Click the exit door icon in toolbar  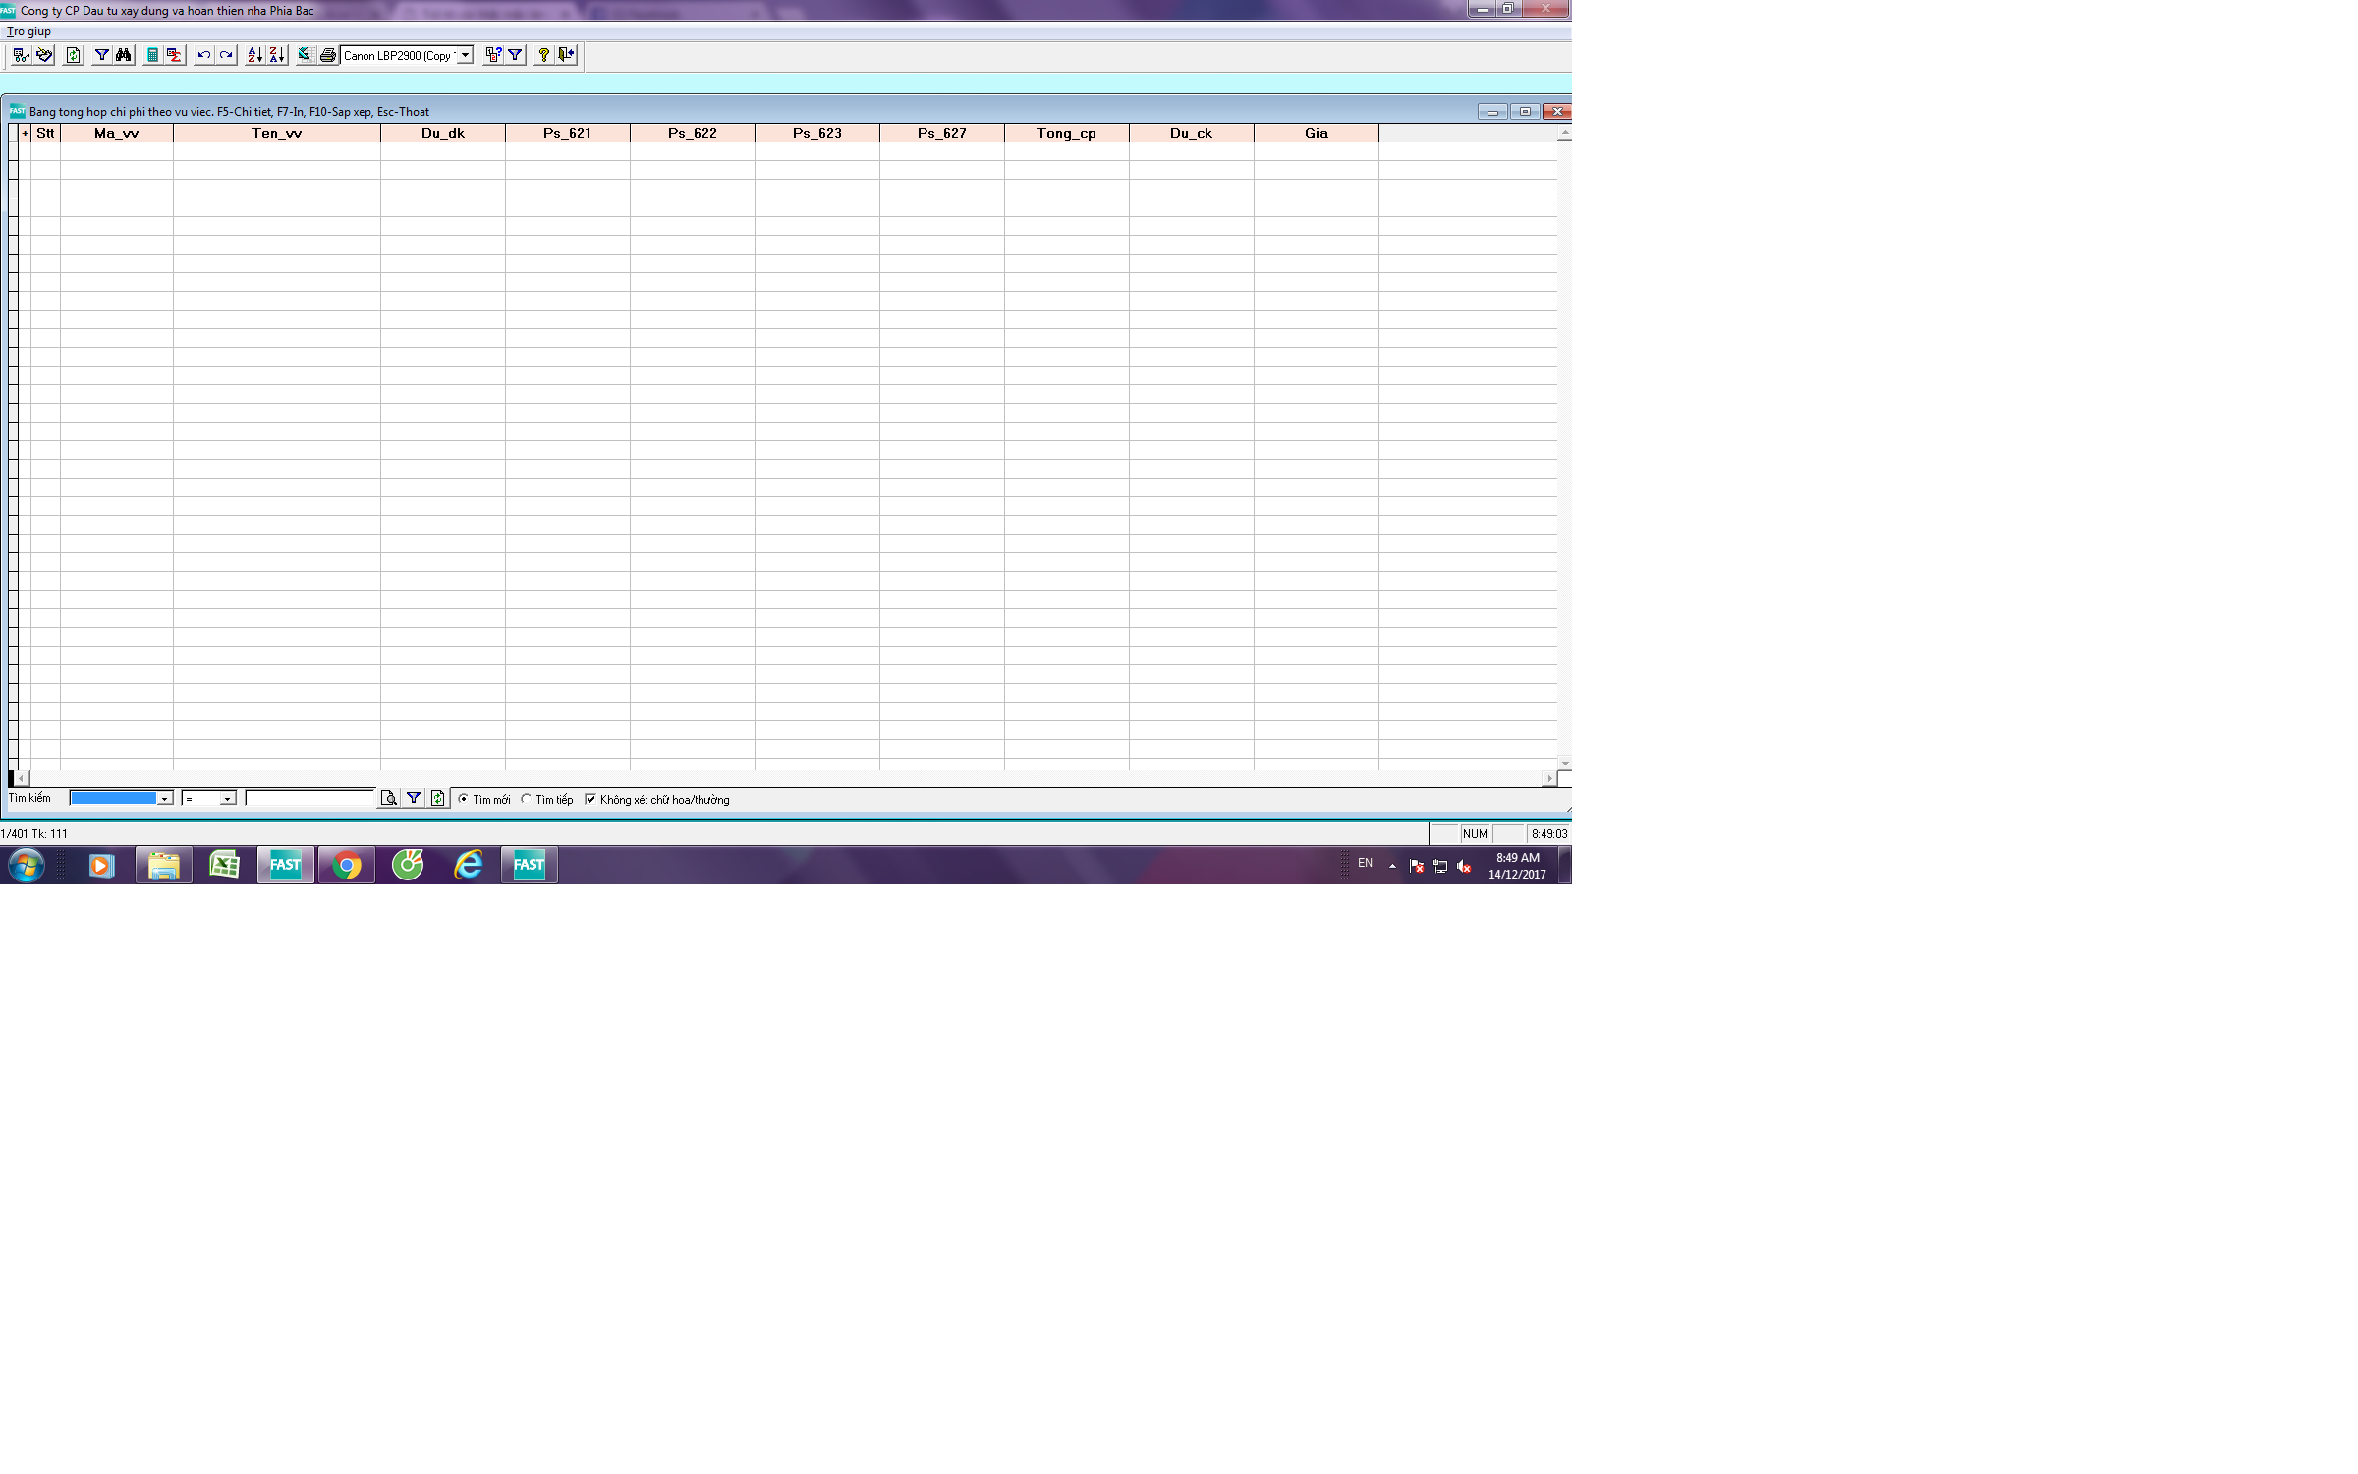[x=566, y=55]
